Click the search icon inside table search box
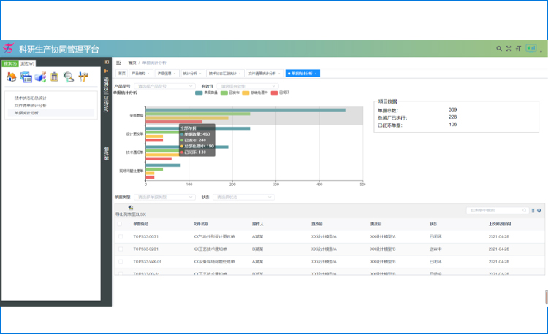The width and height of the screenshot is (548, 334). (x=524, y=210)
